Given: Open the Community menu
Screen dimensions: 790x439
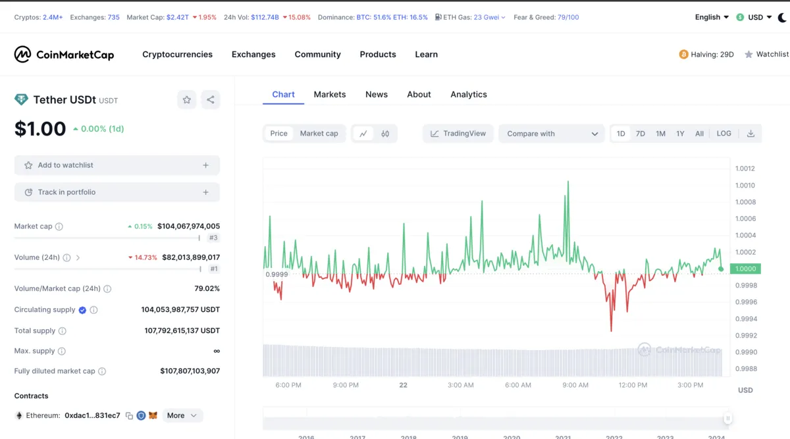Looking at the screenshot, I should pos(318,55).
